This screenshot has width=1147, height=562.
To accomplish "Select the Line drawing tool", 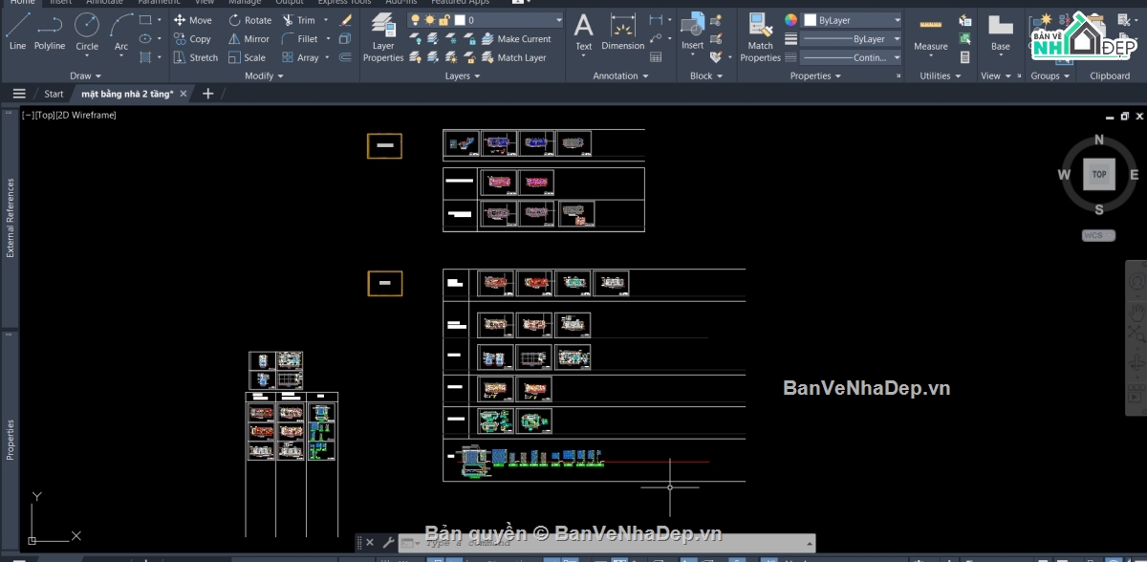I will point(17,32).
